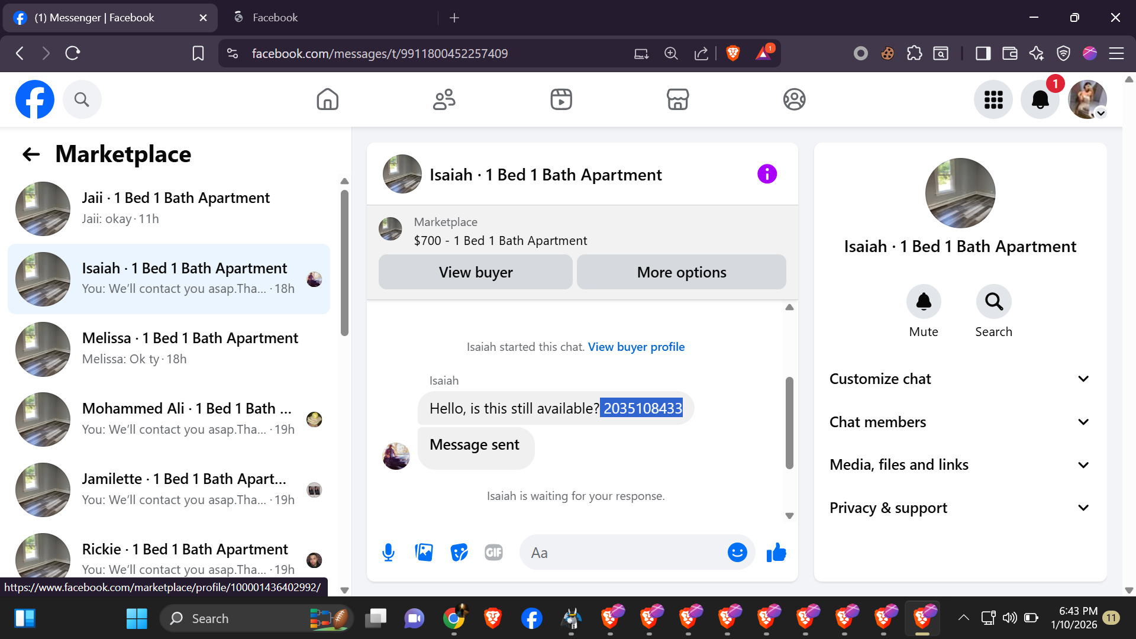The width and height of the screenshot is (1136, 639).
Task: Click the purple conversation info icon
Action: click(767, 175)
